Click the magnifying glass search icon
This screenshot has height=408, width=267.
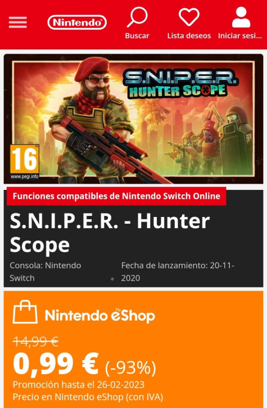tap(137, 17)
